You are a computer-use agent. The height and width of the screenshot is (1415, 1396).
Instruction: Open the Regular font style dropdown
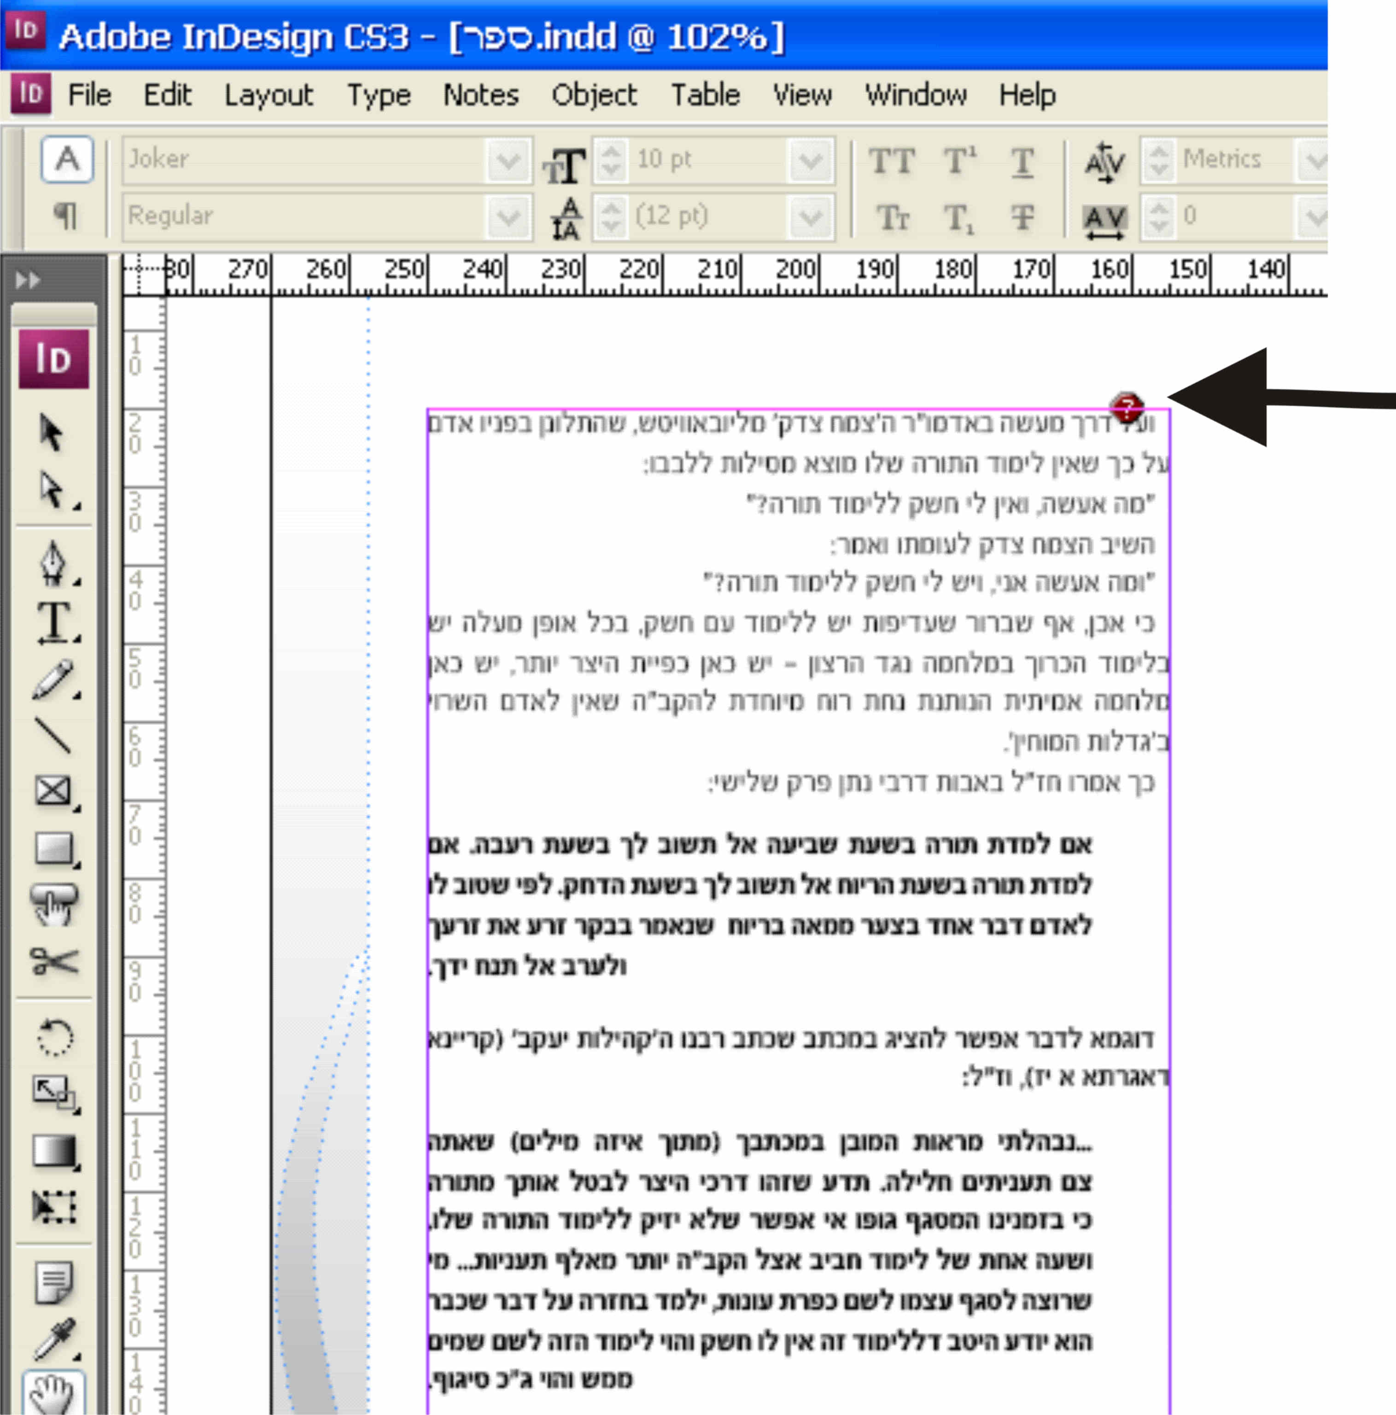coord(508,217)
